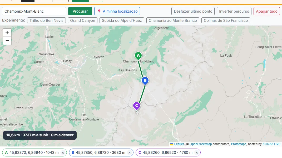
Task: Focus the Chamonix-Mont-Blanc search field
Action: [34, 11]
